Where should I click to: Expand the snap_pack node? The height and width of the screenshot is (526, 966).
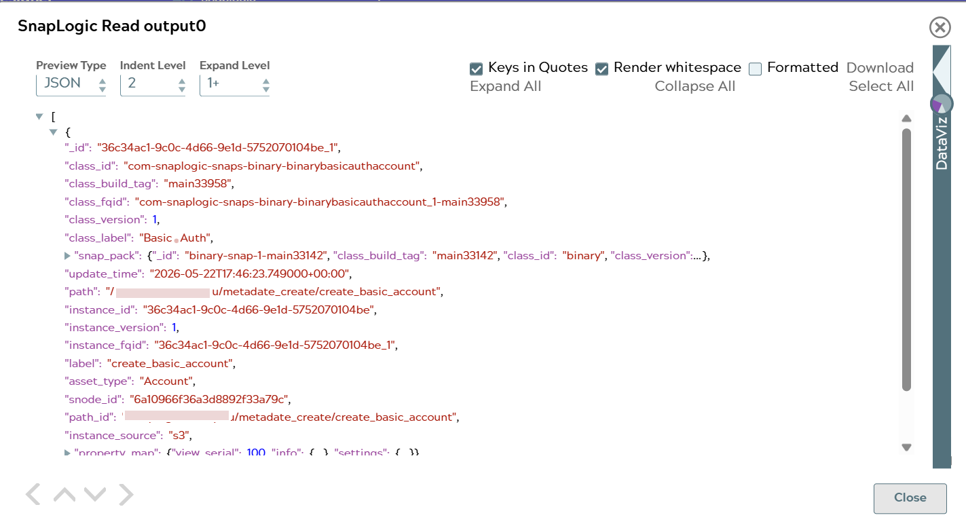pos(67,256)
